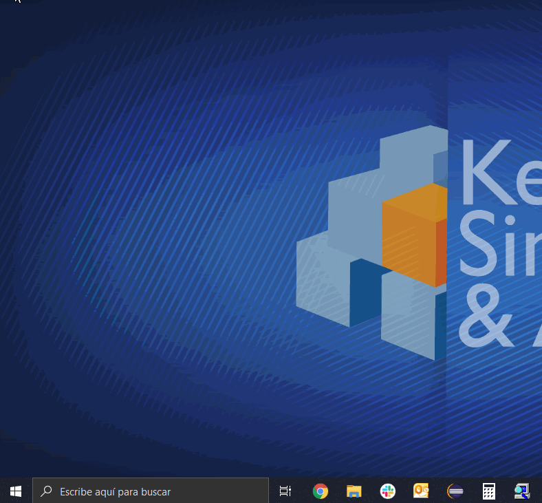Click the large "Ke" wallpaper text

pos(499,172)
